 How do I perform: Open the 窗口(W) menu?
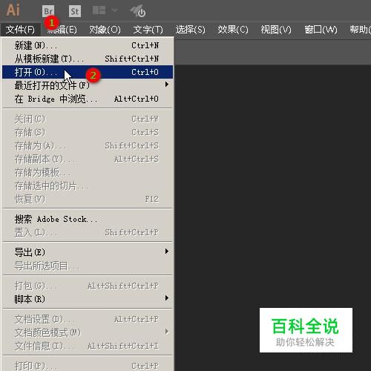click(321, 30)
